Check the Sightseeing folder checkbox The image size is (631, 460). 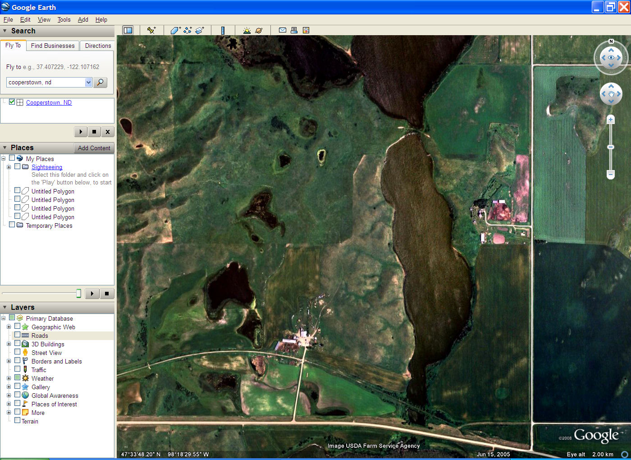17,166
